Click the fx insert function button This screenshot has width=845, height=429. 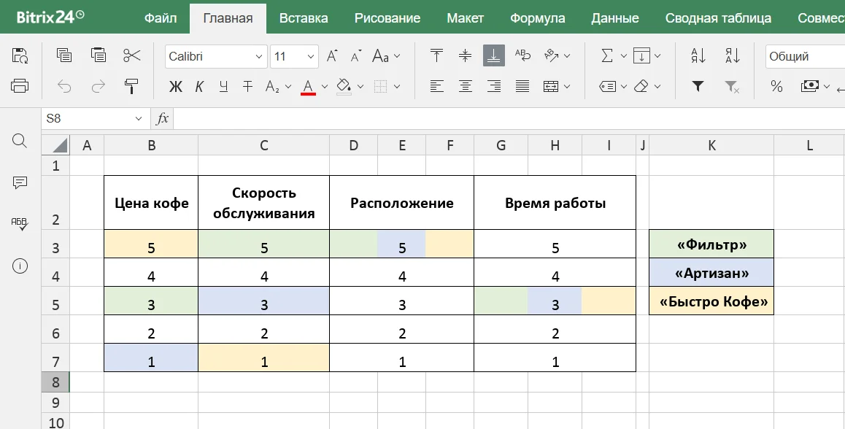pos(162,119)
